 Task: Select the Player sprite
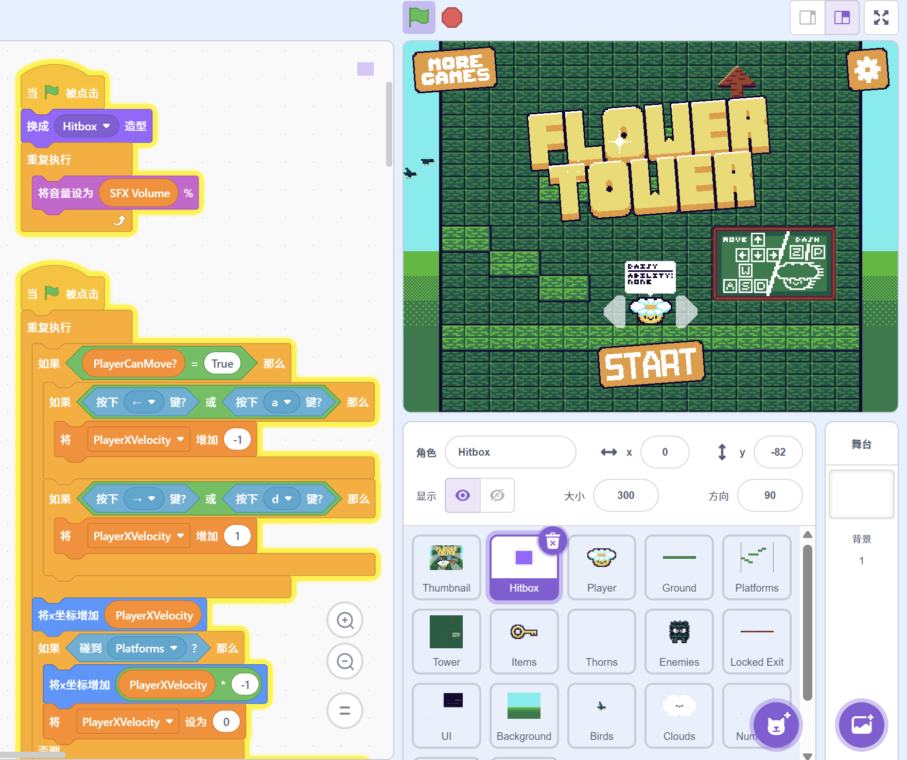tap(602, 567)
